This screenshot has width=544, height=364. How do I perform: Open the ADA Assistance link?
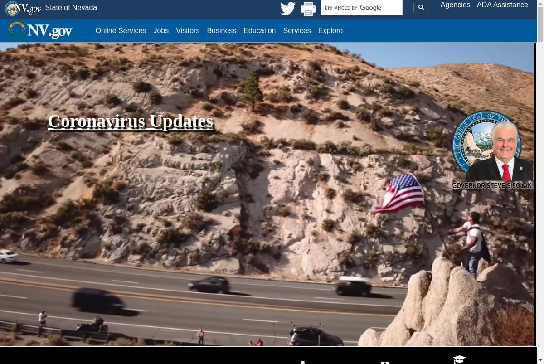click(502, 5)
